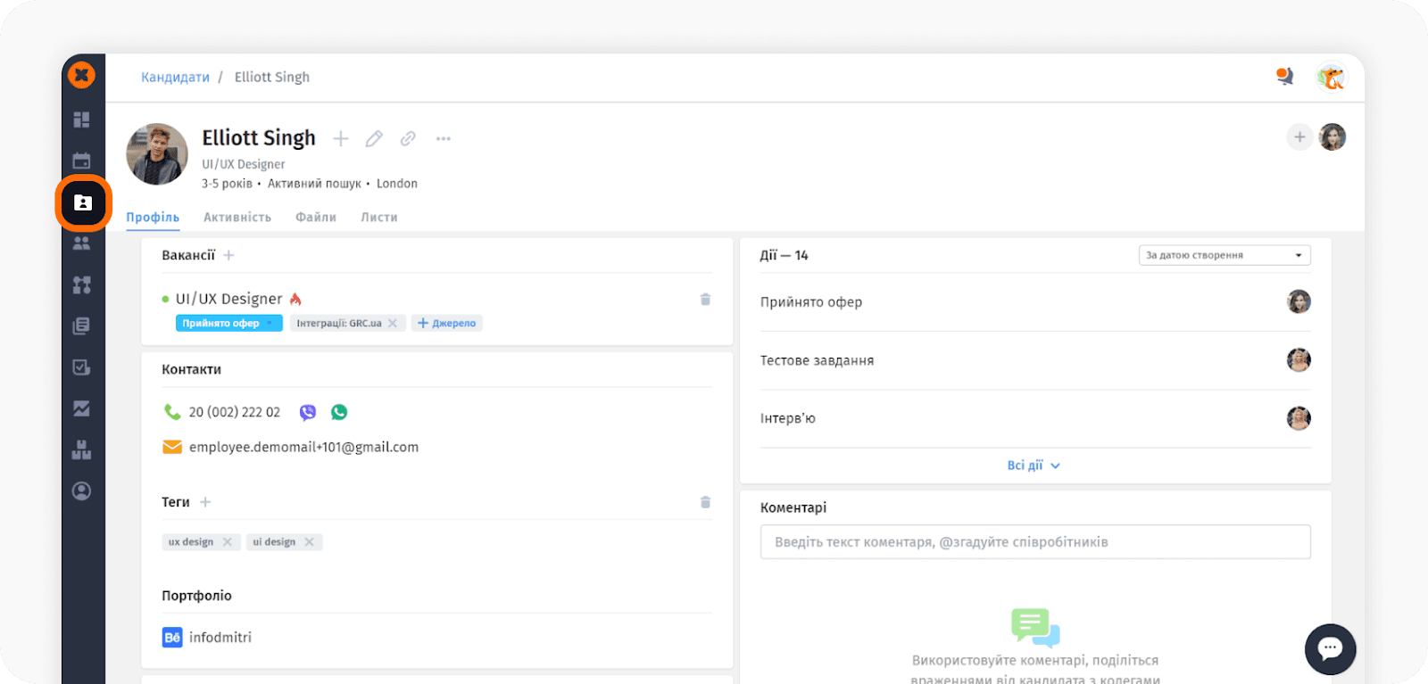Viewport: 1428px width, 684px height.
Task: Open the three-dots more options menu
Action: (x=443, y=138)
